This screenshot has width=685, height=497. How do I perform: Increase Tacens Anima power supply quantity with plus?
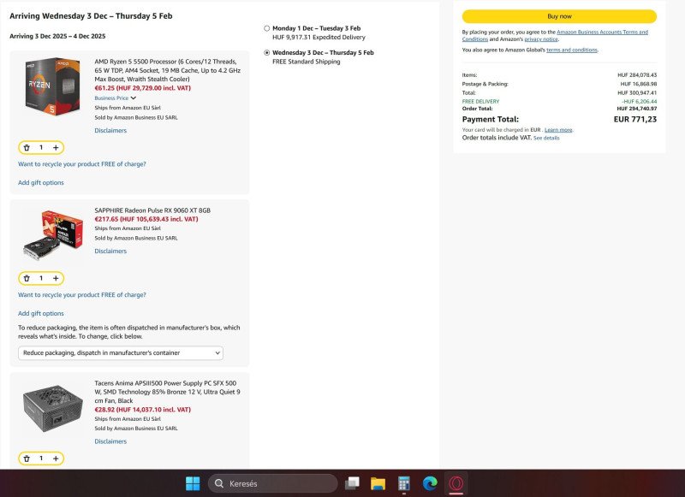click(x=56, y=459)
